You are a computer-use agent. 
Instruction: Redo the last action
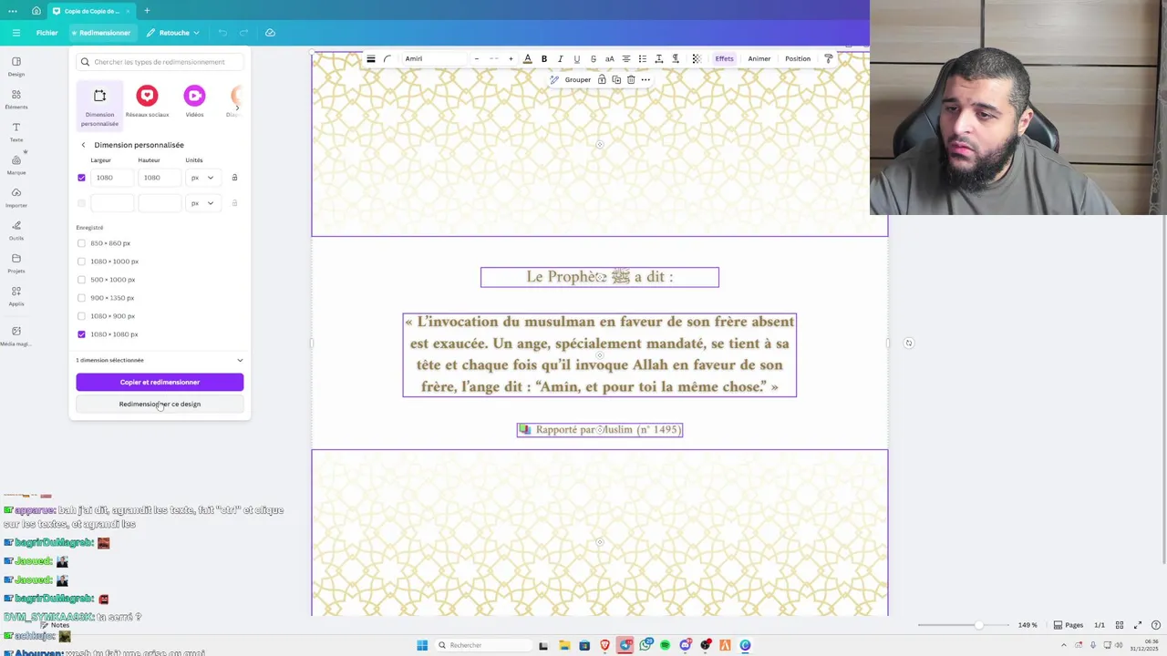(243, 33)
